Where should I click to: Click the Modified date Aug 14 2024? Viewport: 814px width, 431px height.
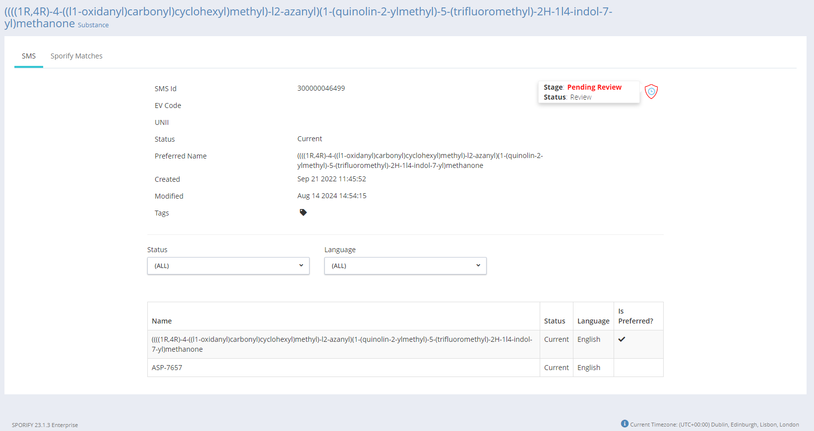(332, 196)
